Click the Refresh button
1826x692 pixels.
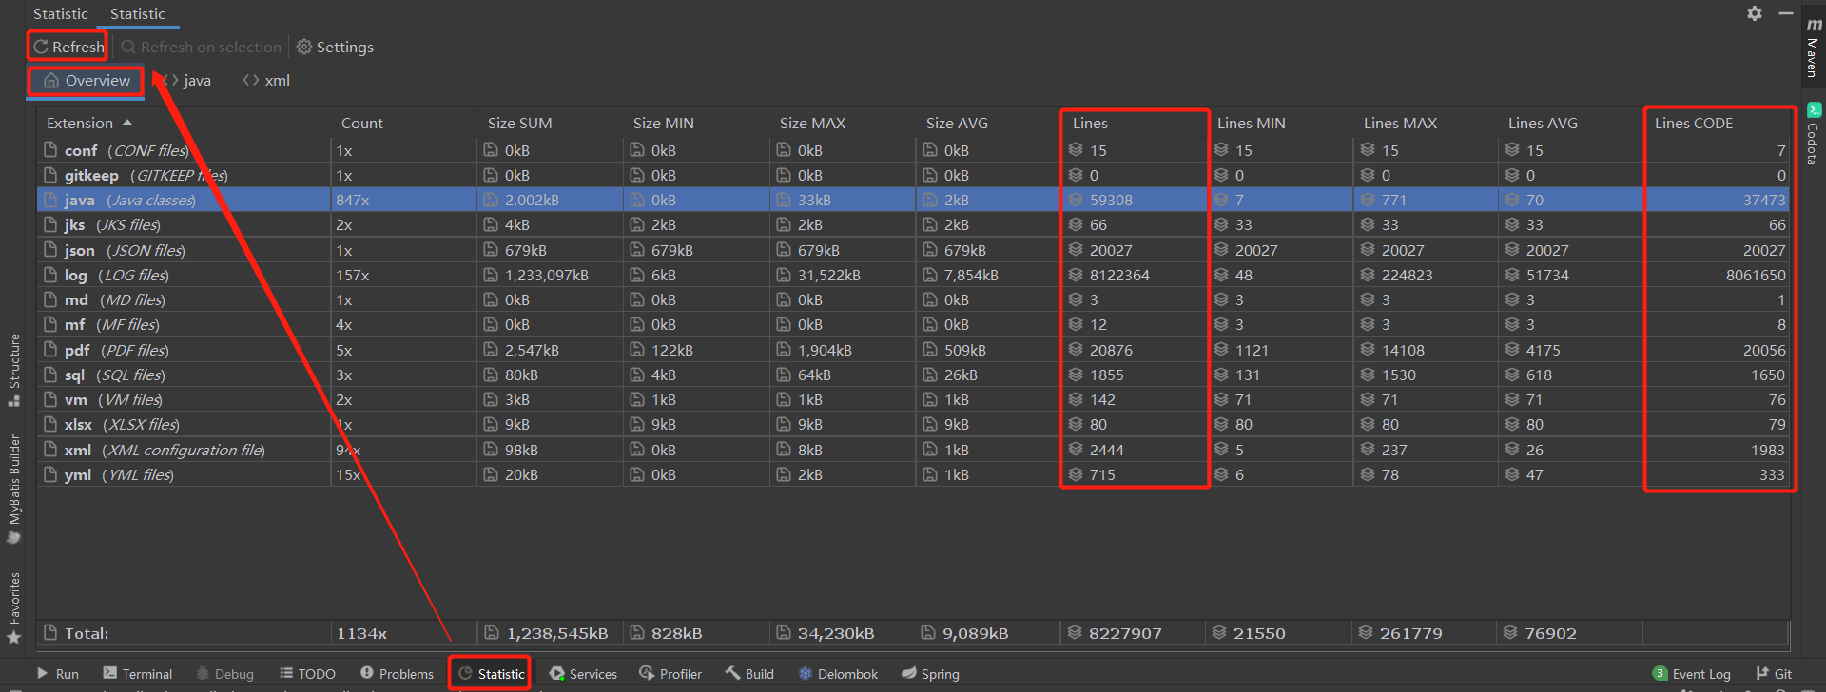pos(68,47)
